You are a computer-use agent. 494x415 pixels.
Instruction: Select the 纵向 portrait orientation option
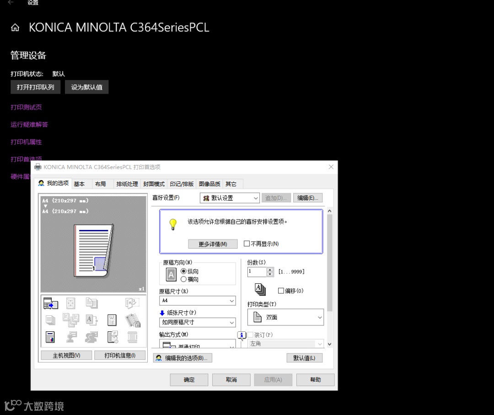click(189, 271)
